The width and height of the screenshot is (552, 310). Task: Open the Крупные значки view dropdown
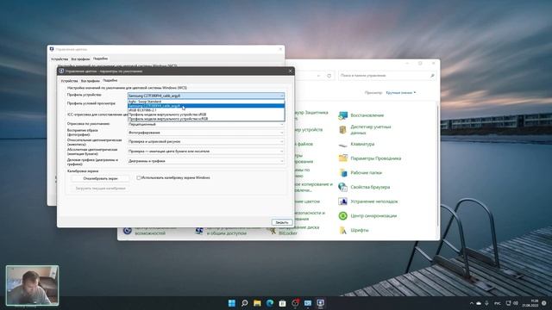point(401,93)
